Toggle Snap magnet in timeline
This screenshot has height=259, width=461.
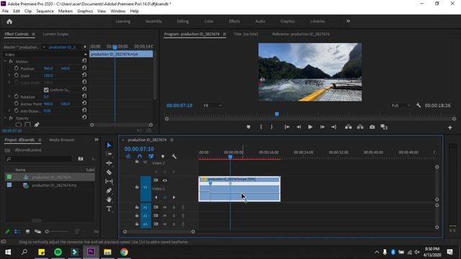(x=140, y=157)
